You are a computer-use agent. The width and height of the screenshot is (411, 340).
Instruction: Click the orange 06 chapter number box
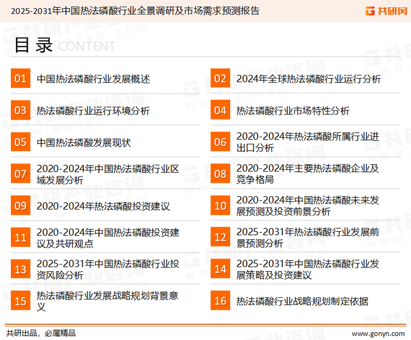pos(220,142)
